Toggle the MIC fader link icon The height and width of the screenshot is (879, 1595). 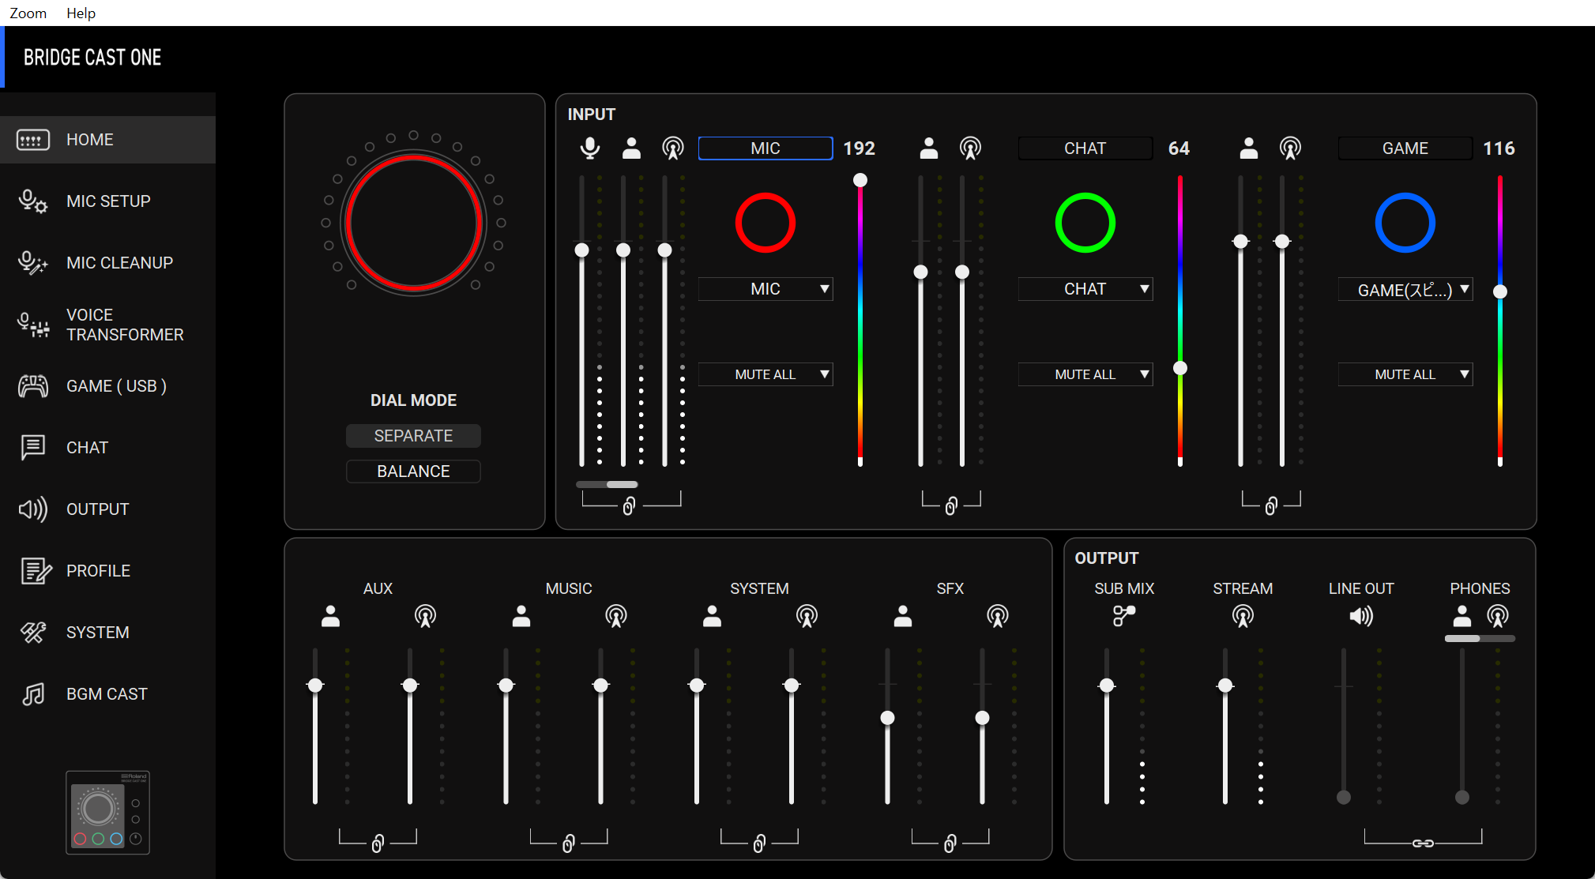coord(629,506)
